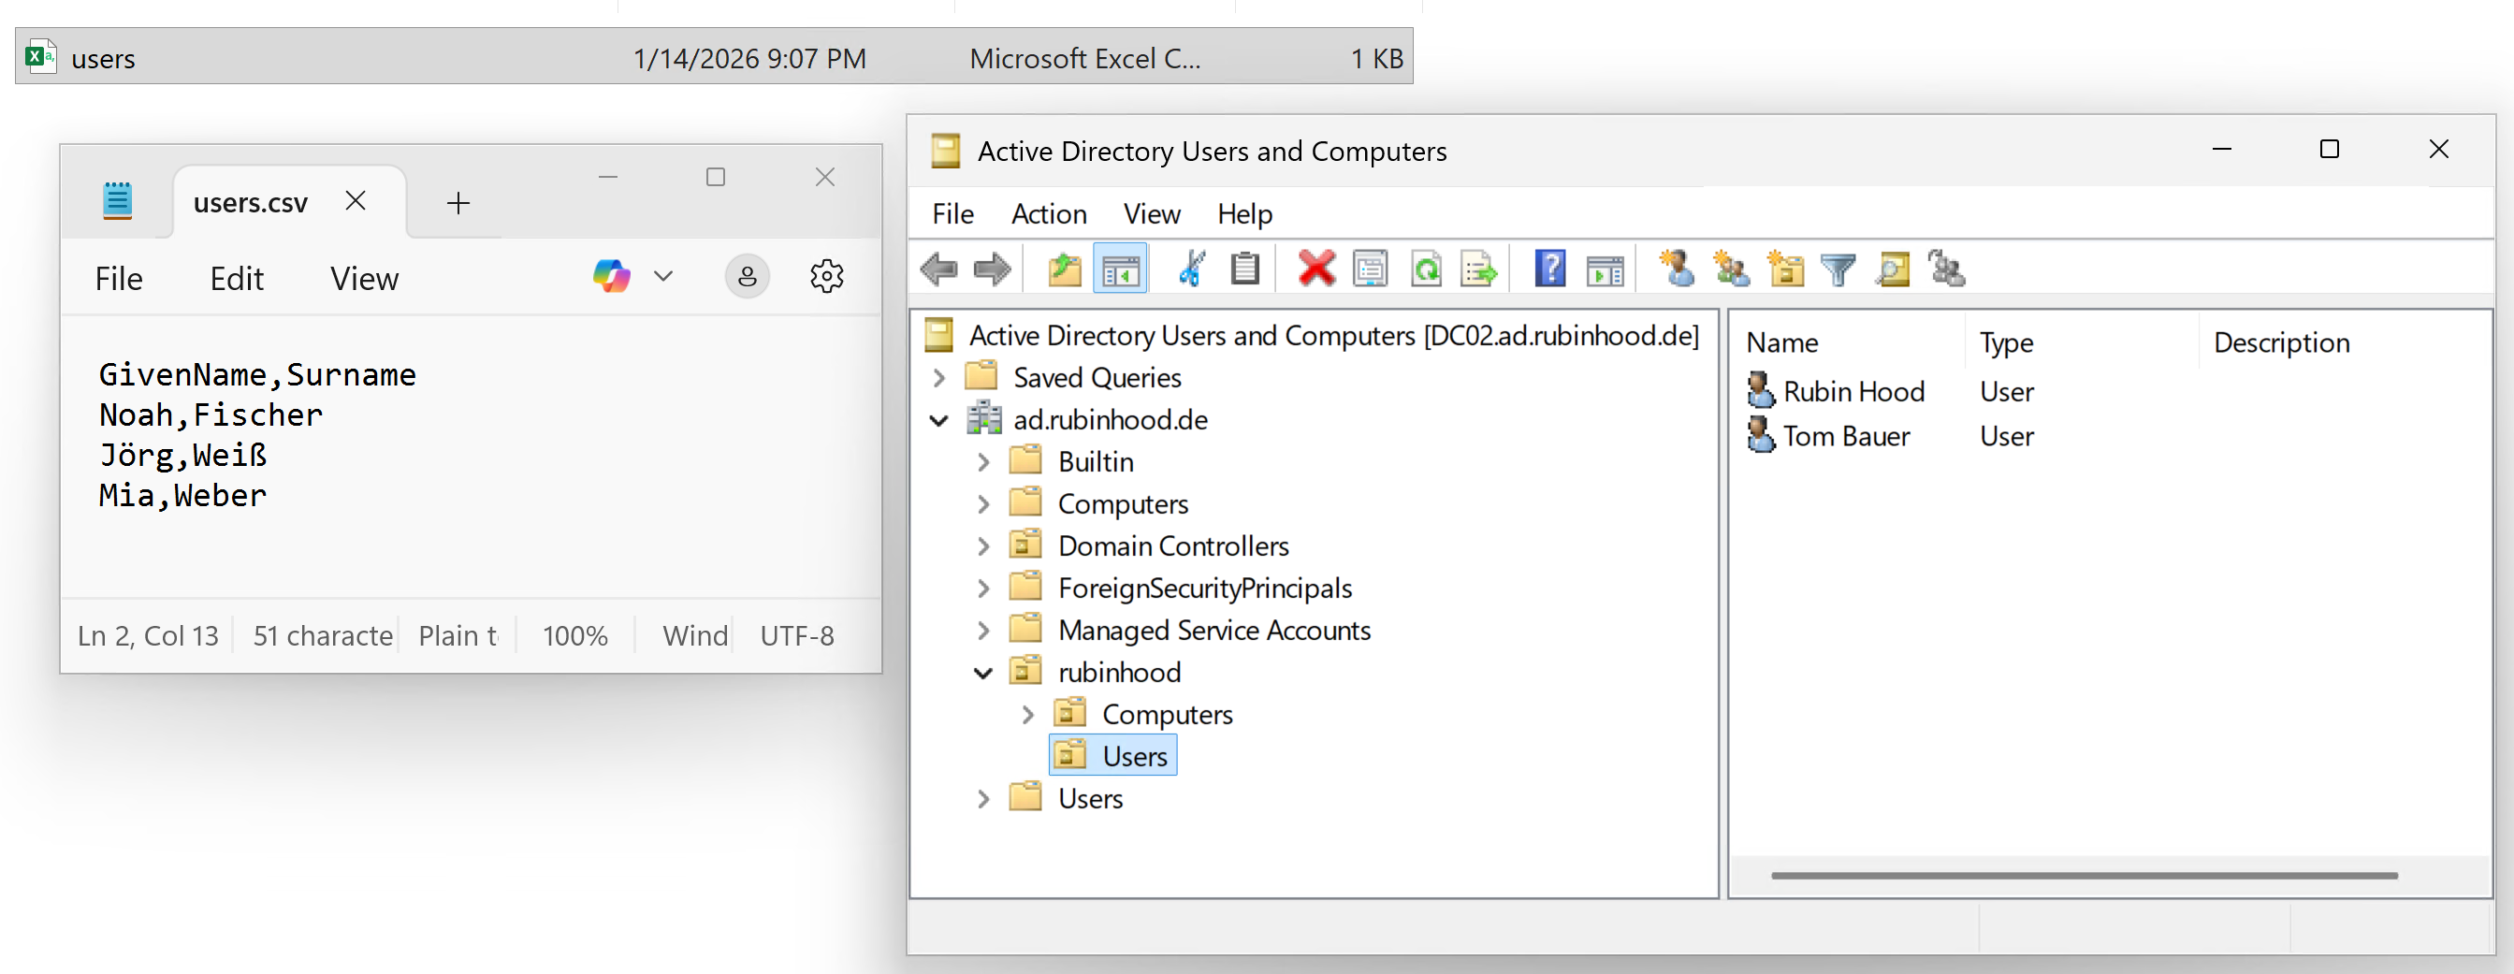This screenshot has width=2514, height=974.
Task: Open Notepad settings gear
Action: [x=825, y=277]
